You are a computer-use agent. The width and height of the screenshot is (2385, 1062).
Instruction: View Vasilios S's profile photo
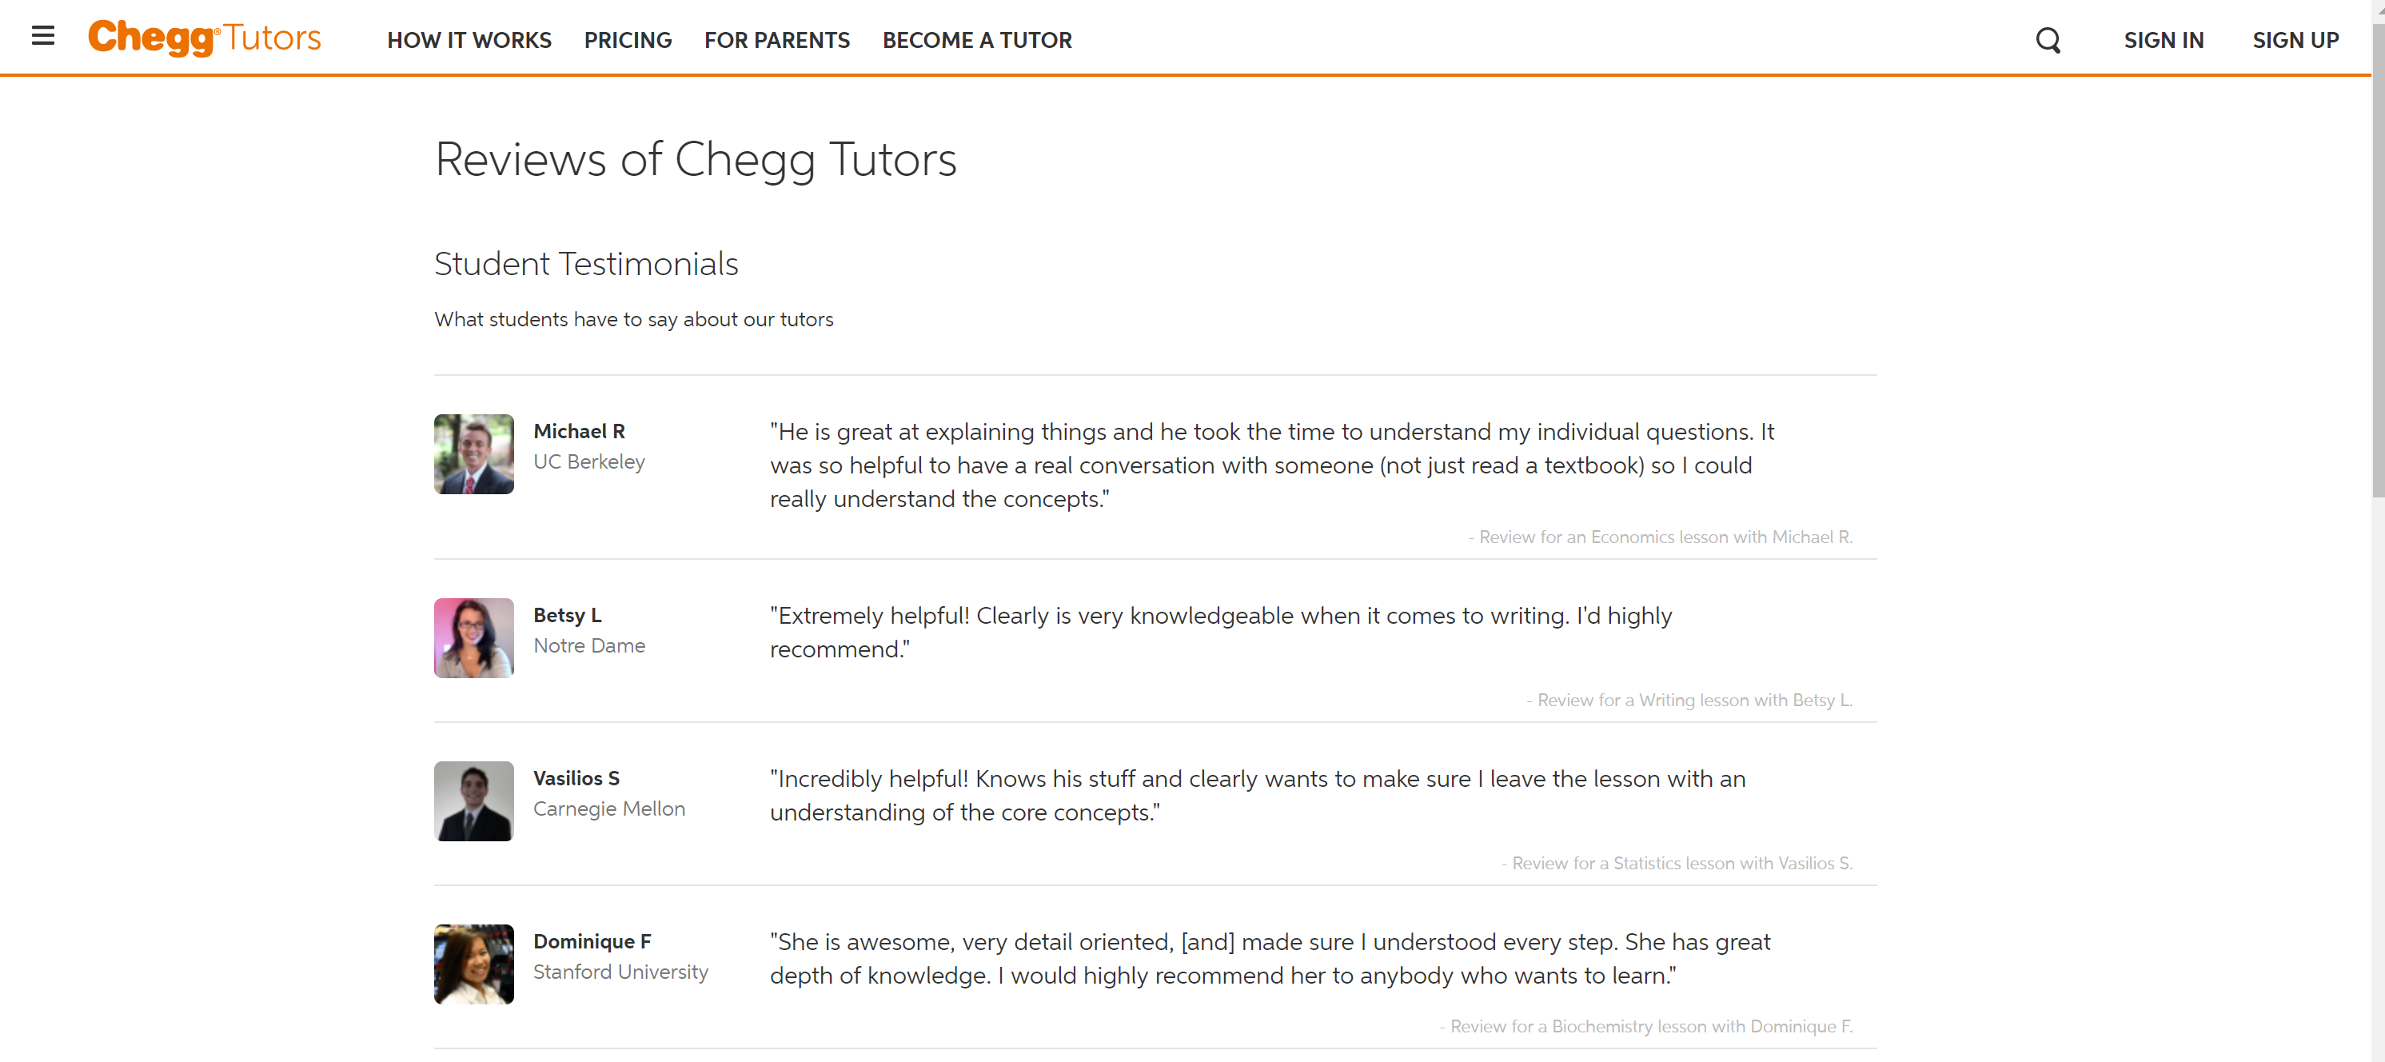(473, 800)
